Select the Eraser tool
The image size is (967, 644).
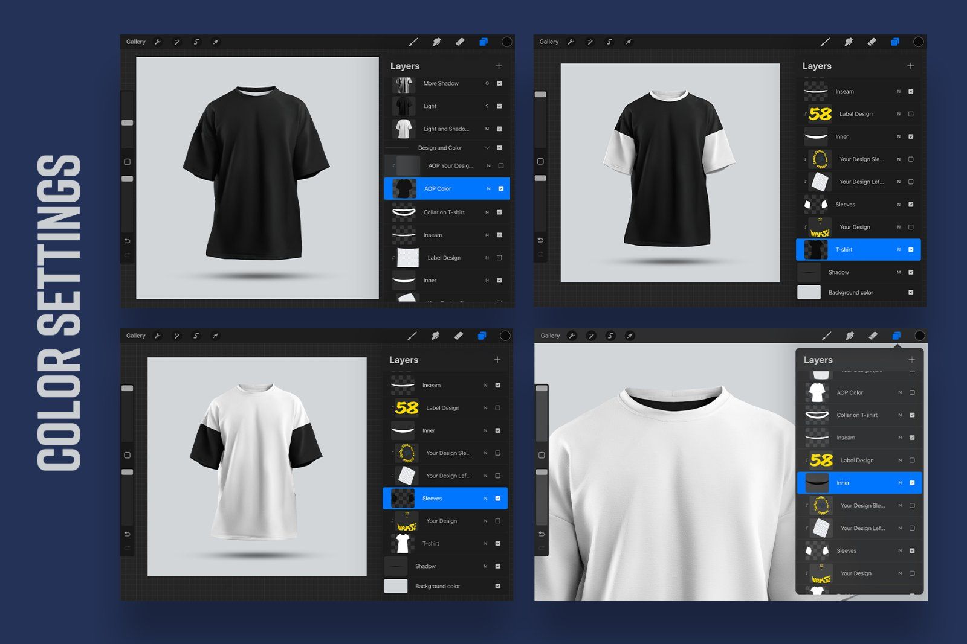[459, 42]
